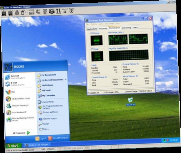
Task: Open Files and Settings Transfer Wizard
Action: [20, 119]
